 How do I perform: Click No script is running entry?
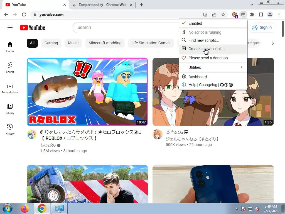point(213,32)
